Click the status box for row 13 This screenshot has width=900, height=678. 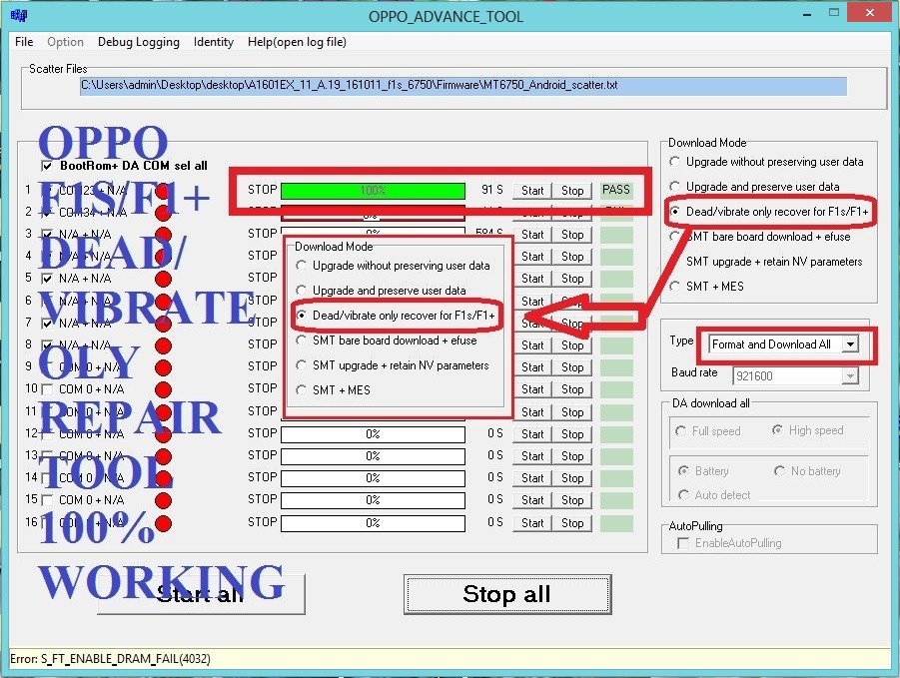click(x=616, y=456)
